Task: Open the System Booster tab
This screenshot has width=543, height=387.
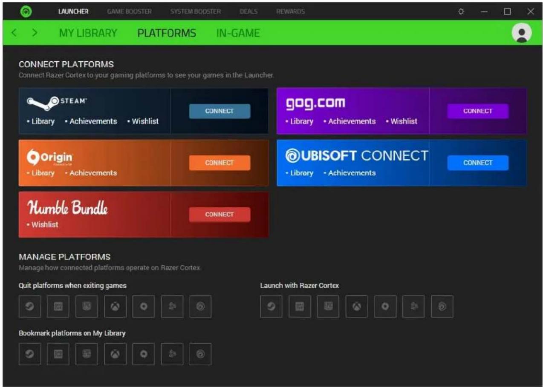Action: click(x=196, y=11)
